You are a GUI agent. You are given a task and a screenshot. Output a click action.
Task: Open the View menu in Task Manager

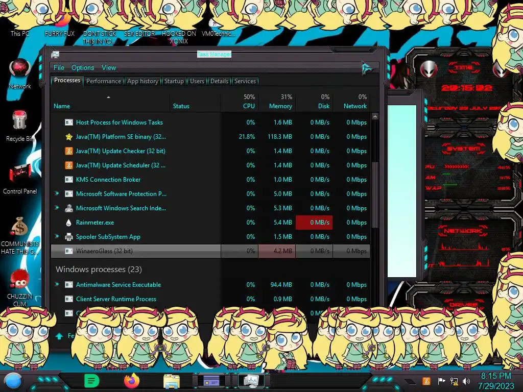[109, 68]
